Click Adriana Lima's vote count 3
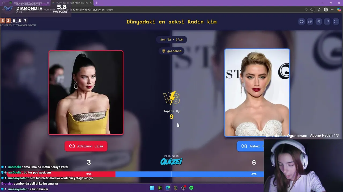 tap(89, 162)
